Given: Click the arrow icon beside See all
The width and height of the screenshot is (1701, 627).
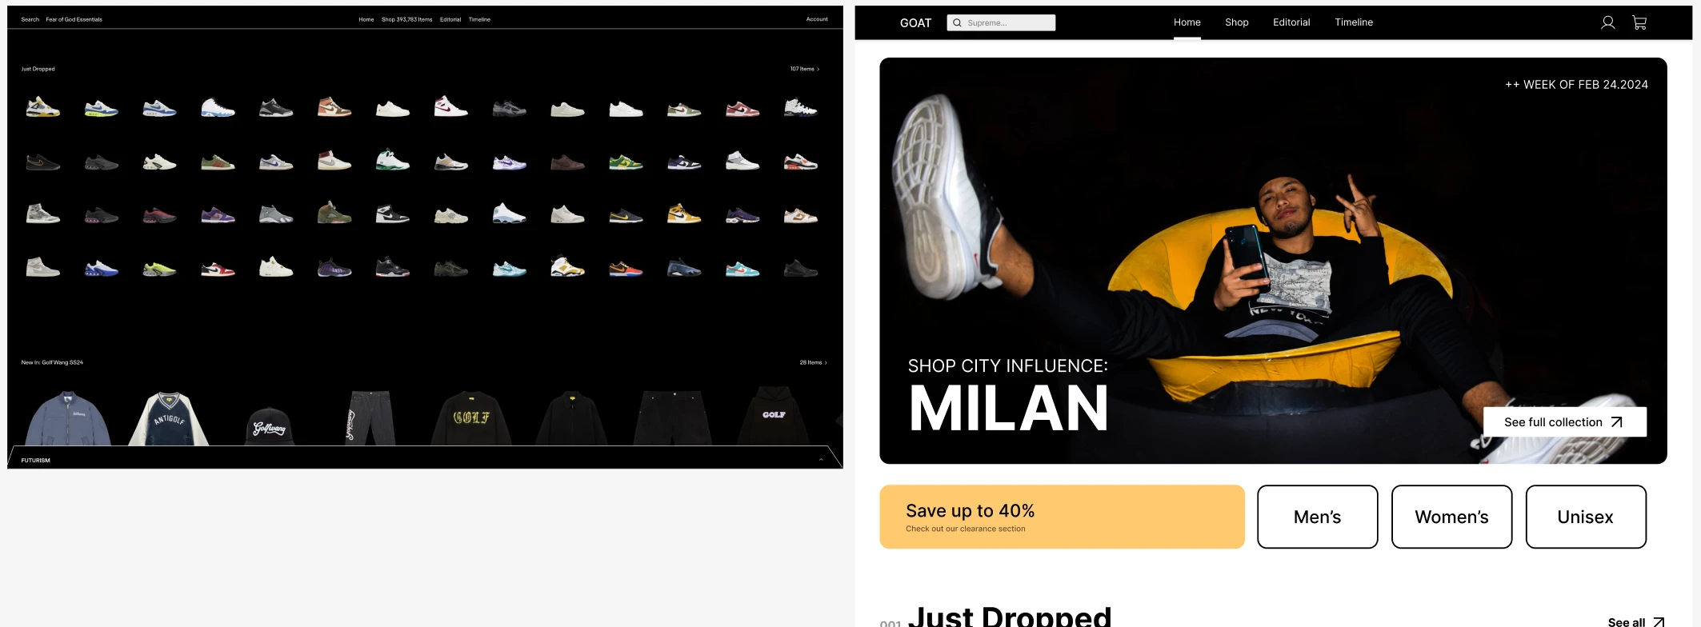Looking at the screenshot, I should pyautogui.click(x=1659, y=621).
